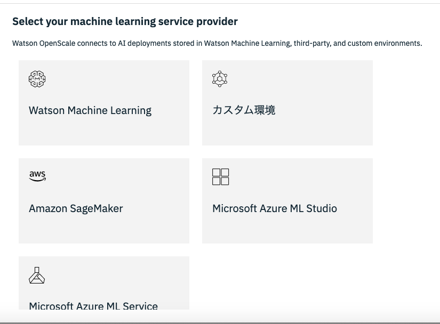Click the Microsoft Azure ML Service label text
440x324 pixels.
[x=93, y=306]
